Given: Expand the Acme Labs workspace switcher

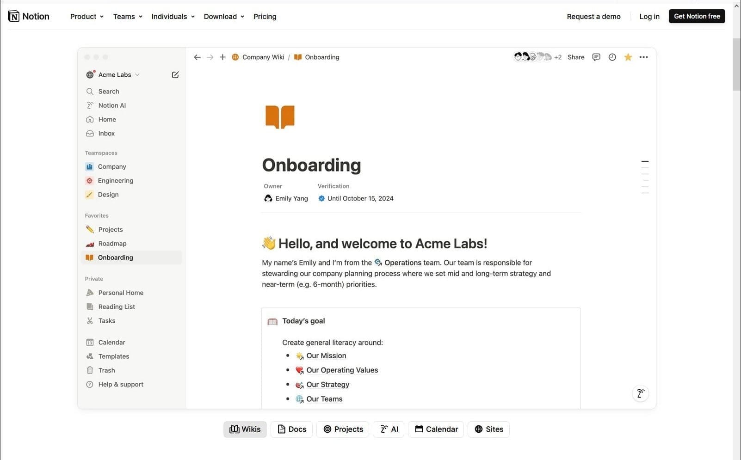Looking at the screenshot, I should [x=113, y=75].
